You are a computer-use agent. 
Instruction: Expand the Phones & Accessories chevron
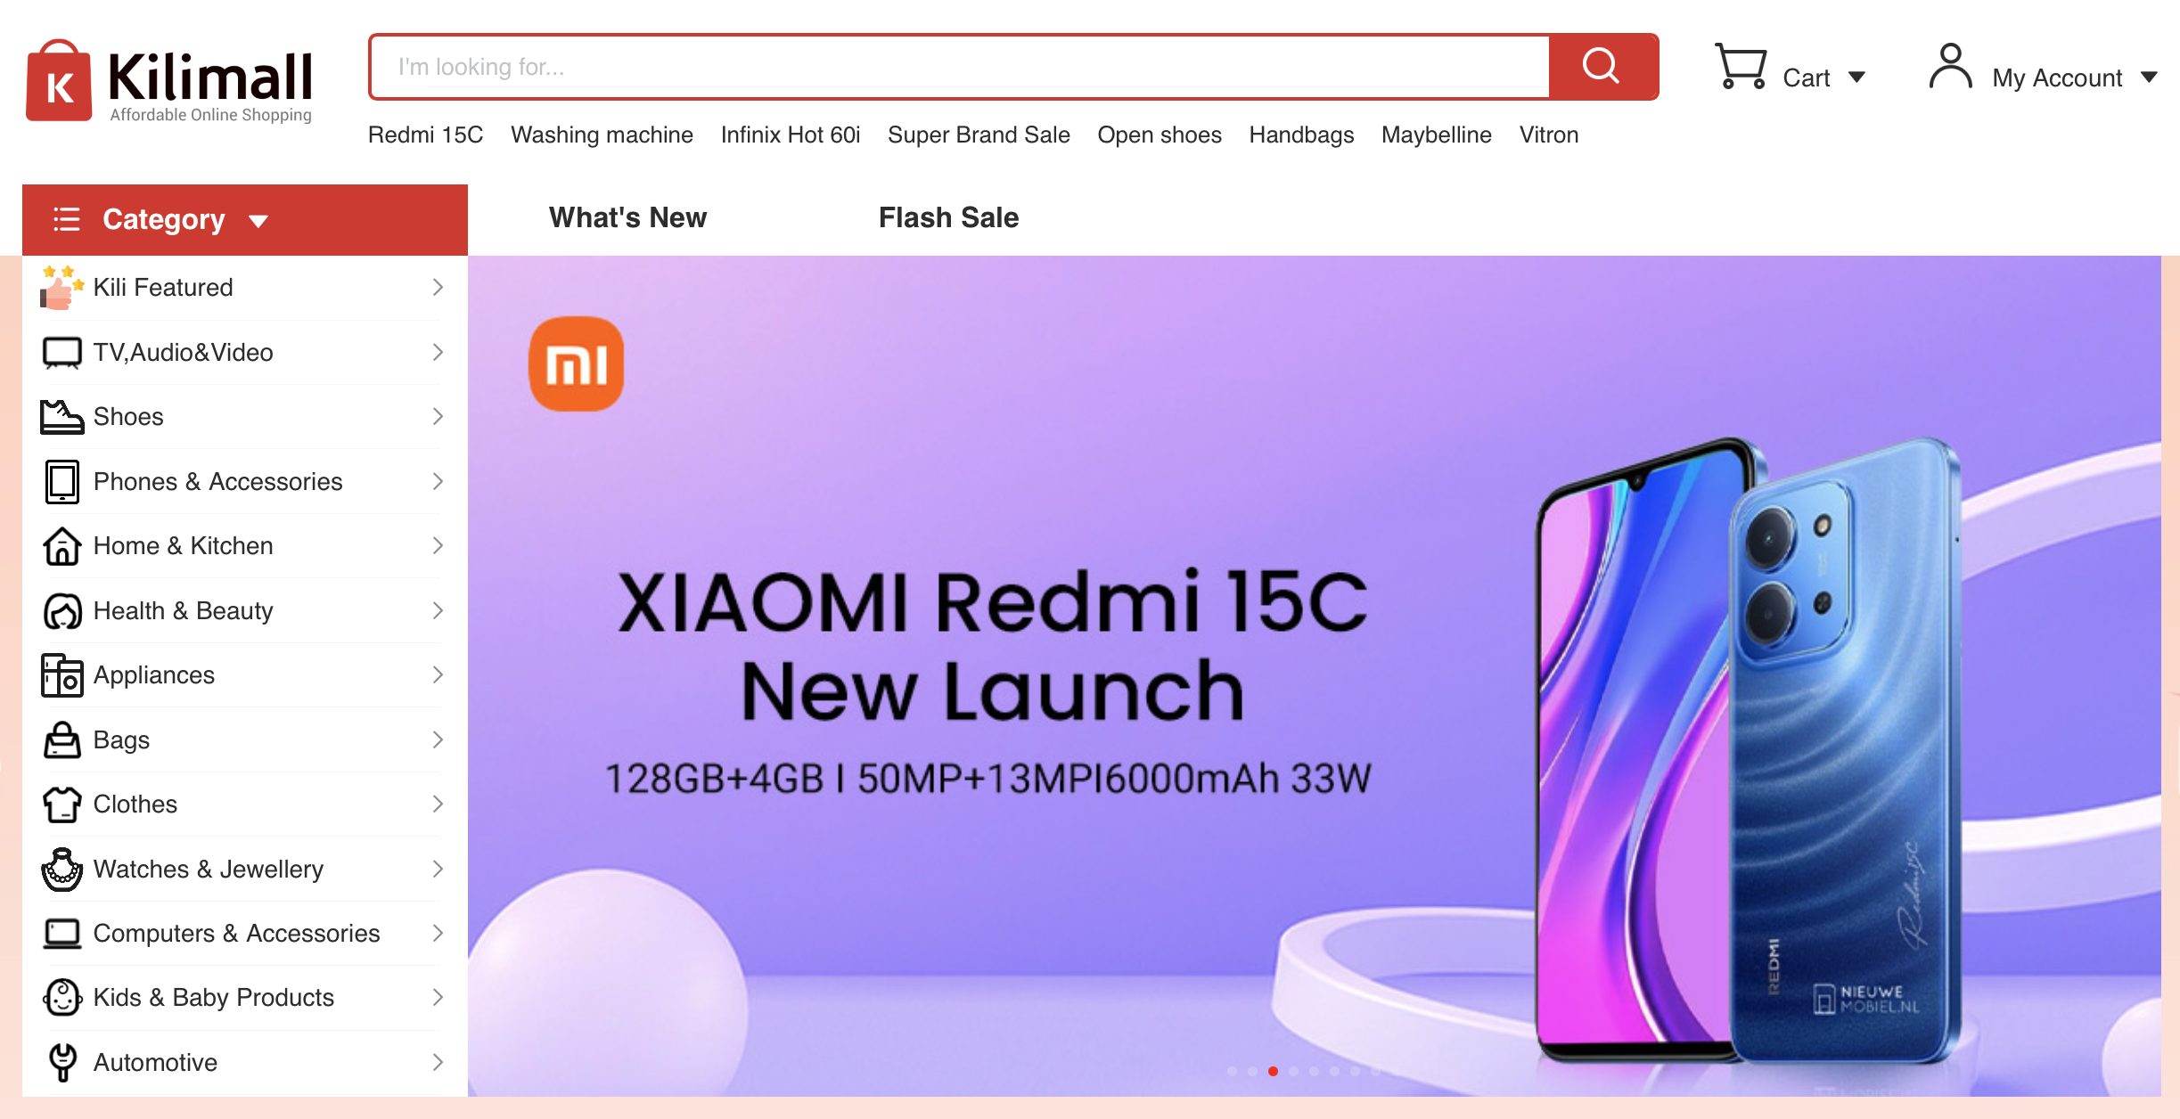(x=438, y=481)
